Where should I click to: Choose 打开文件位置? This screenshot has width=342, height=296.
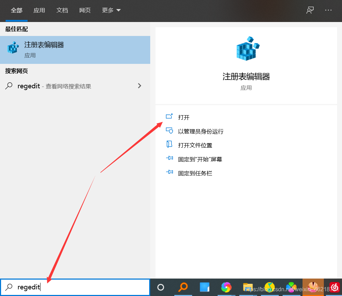point(195,146)
